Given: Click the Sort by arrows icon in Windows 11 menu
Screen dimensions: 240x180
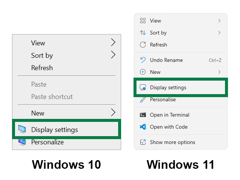Looking at the screenshot, I should [x=142, y=33].
